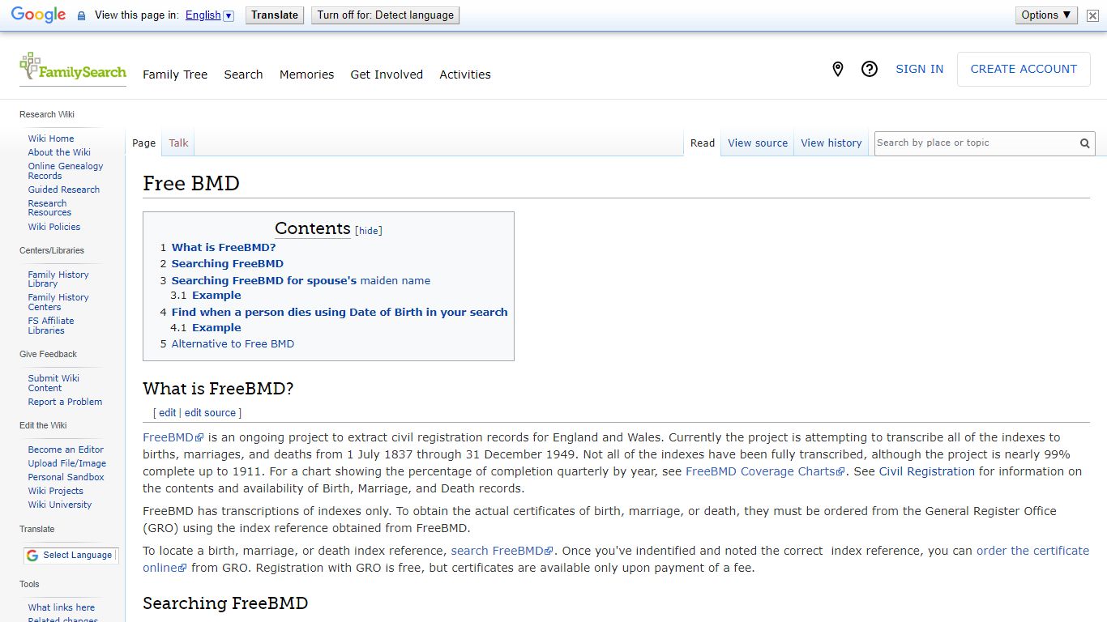Open the Family Tree menu

click(x=175, y=75)
